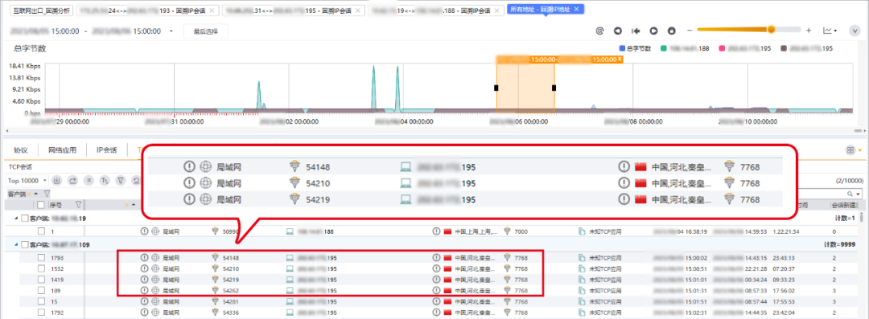Click the grid layout icon at panel right
This screenshot has width=869, height=319.
click(x=850, y=150)
